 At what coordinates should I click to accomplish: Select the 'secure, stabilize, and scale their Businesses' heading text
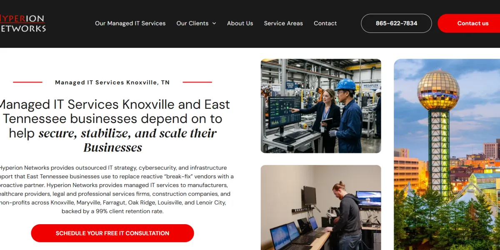coord(128,140)
